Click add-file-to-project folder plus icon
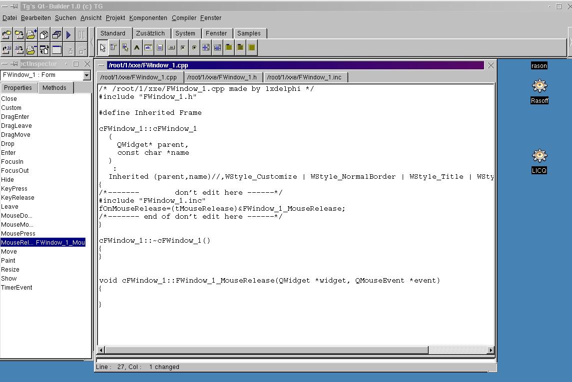Viewport: 572px width, 382px height. (31, 34)
